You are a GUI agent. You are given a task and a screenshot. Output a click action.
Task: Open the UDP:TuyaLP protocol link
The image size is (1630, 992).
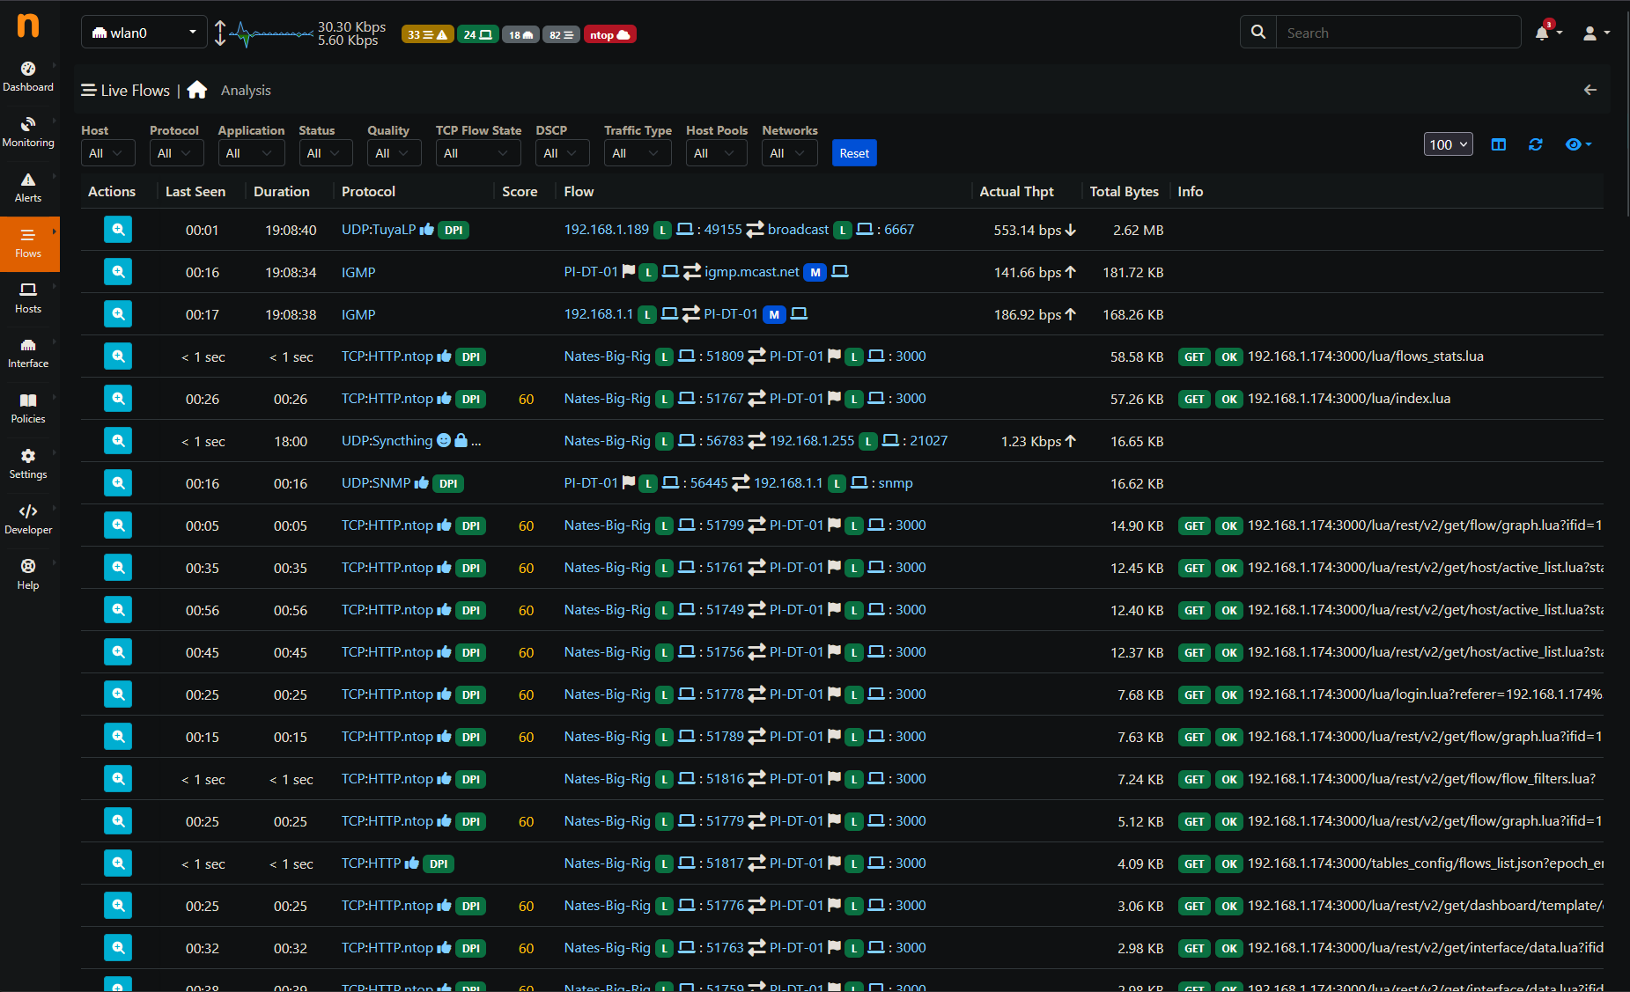379,230
